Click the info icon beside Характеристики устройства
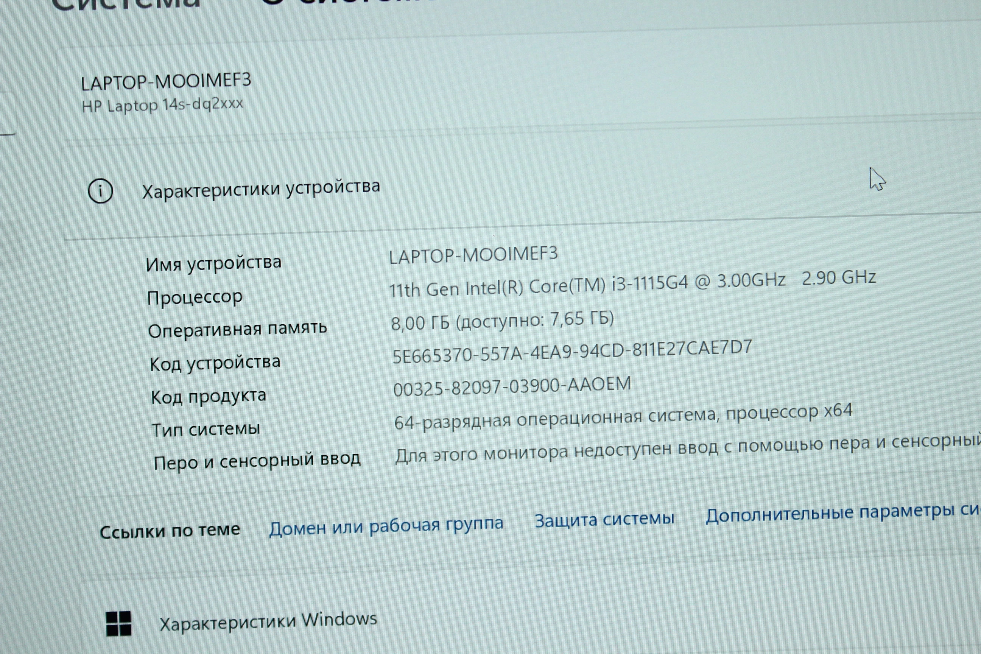Screen dimensions: 981x654 (x=100, y=192)
